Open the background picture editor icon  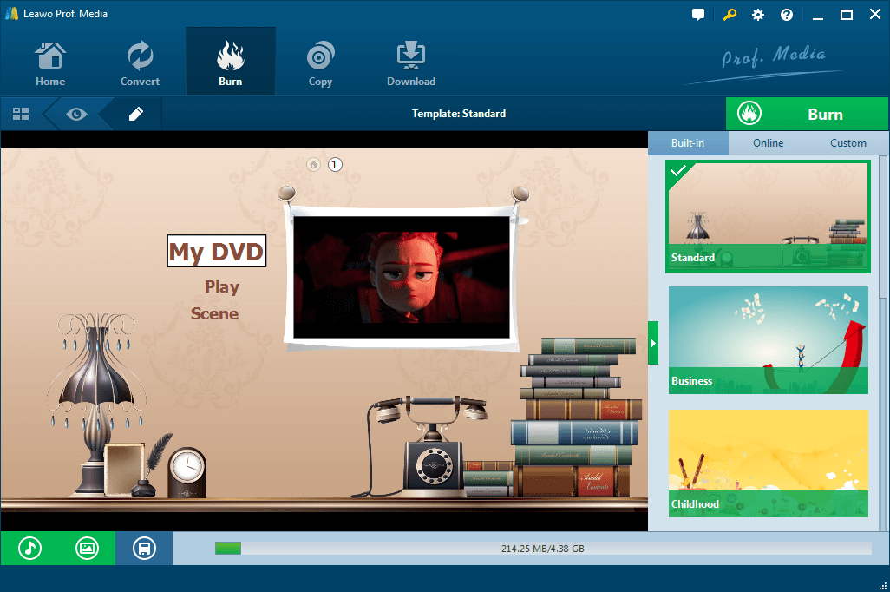87,548
